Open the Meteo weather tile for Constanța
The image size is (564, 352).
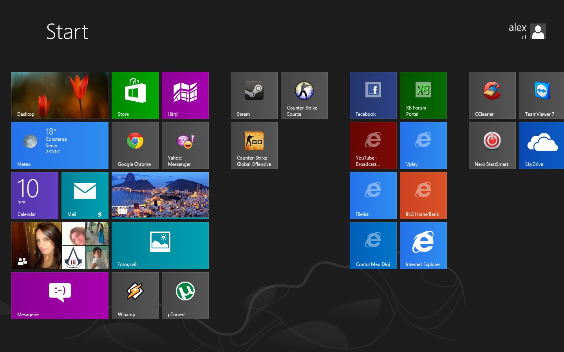pos(60,145)
